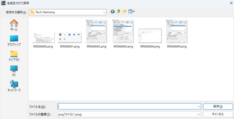This screenshot has height=119, width=234.
Task: Select PC in the places bar
Action: coord(14,71)
